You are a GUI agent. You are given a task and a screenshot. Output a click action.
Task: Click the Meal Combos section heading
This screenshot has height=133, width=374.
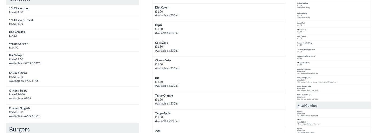[307, 106]
